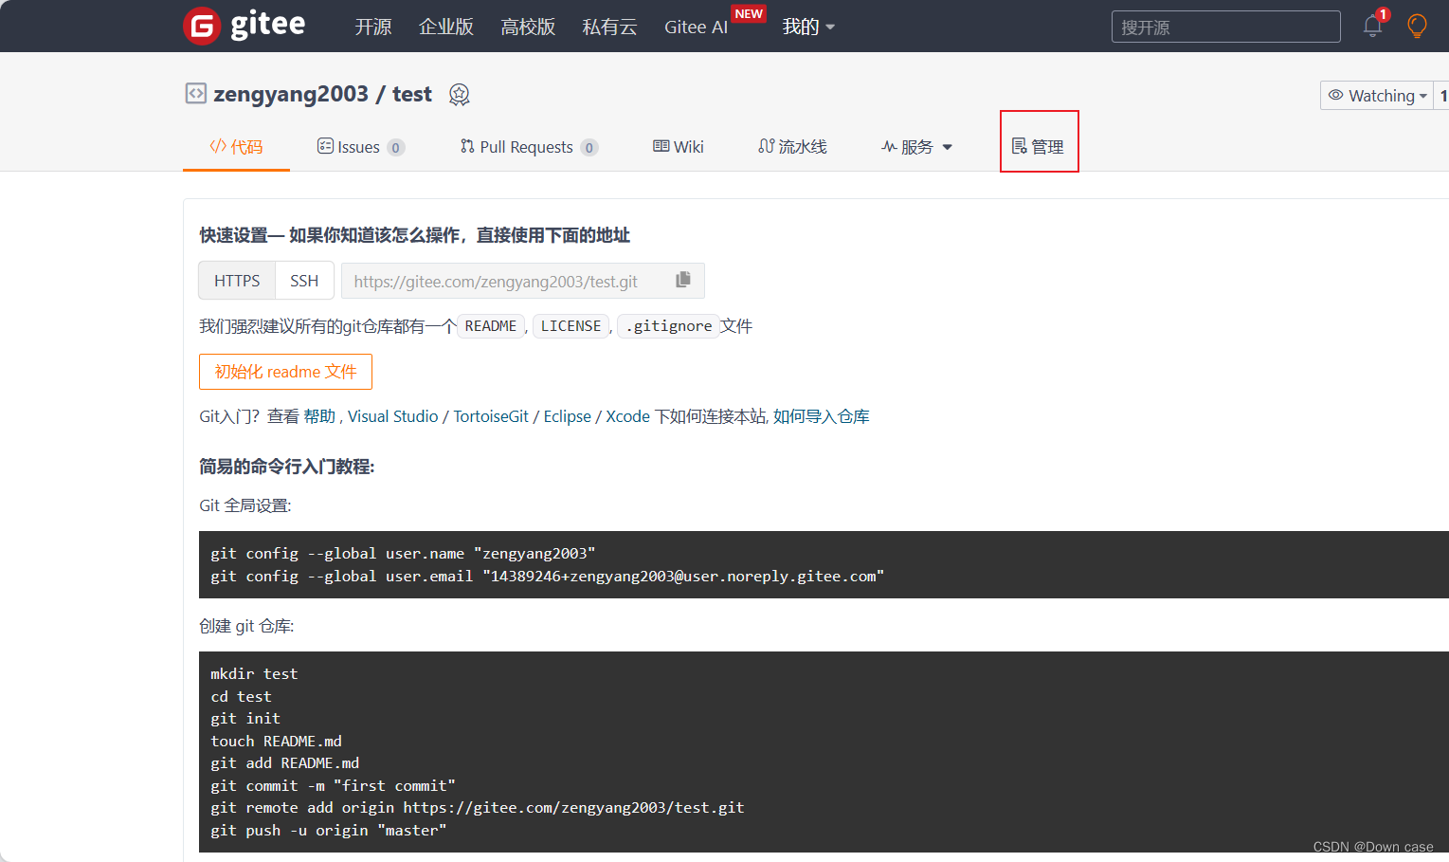
Task: Click the repository code icon beside zengyang2003
Action: pyautogui.click(x=195, y=93)
